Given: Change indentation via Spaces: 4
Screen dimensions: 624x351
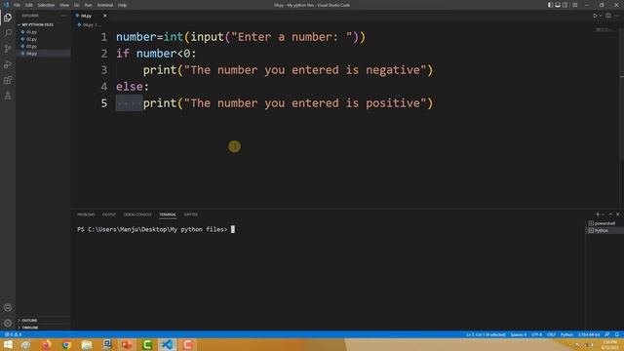Looking at the screenshot, I should [518, 334].
